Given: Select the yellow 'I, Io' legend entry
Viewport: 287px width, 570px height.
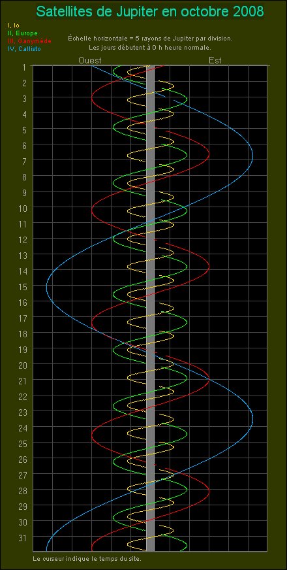Looking at the screenshot, I should point(13,25).
